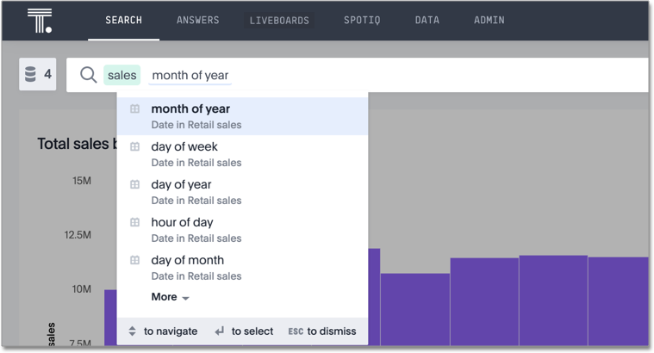Switch to the Answers tab

coord(197,20)
